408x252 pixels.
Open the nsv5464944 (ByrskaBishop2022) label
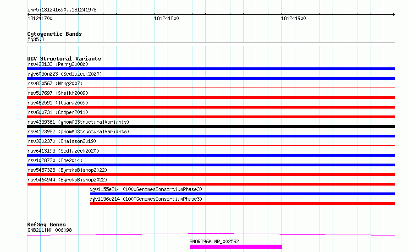click(67, 180)
